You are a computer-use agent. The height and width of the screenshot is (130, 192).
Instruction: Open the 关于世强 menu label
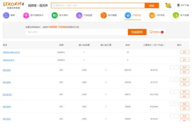click(x=184, y=15)
